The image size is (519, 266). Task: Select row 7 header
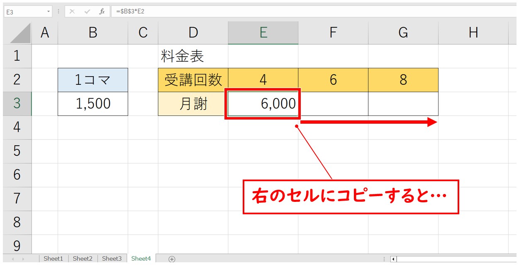point(17,199)
